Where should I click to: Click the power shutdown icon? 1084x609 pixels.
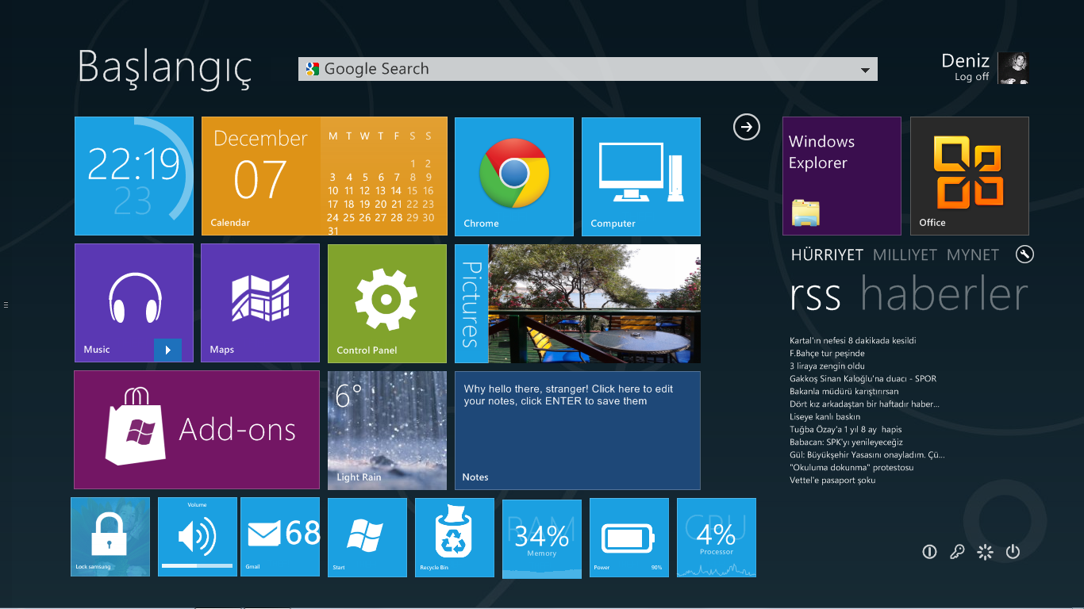(x=1013, y=552)
